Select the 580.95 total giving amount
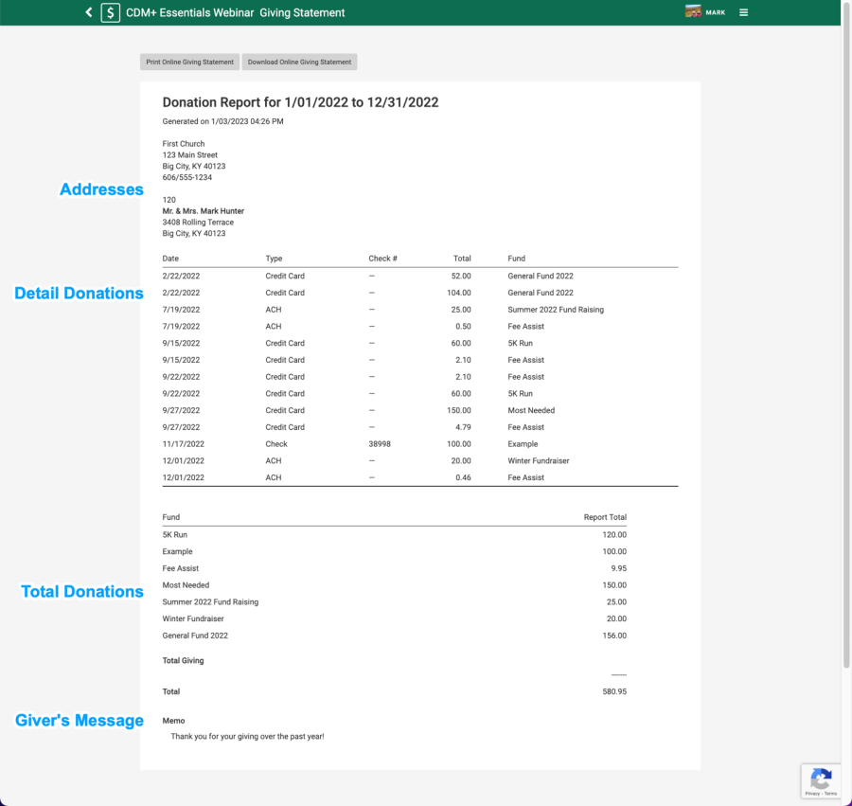 click(613, 691)
